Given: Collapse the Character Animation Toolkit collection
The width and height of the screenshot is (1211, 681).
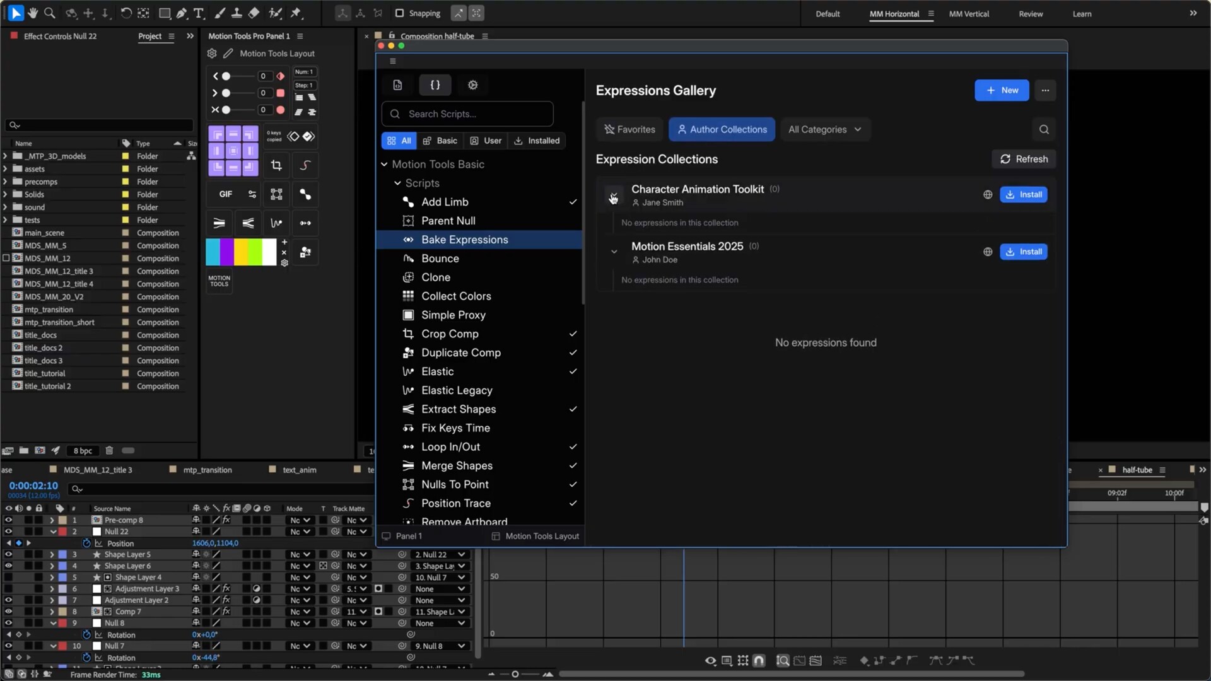Looking at the screenshot, I should pos(614,195).
